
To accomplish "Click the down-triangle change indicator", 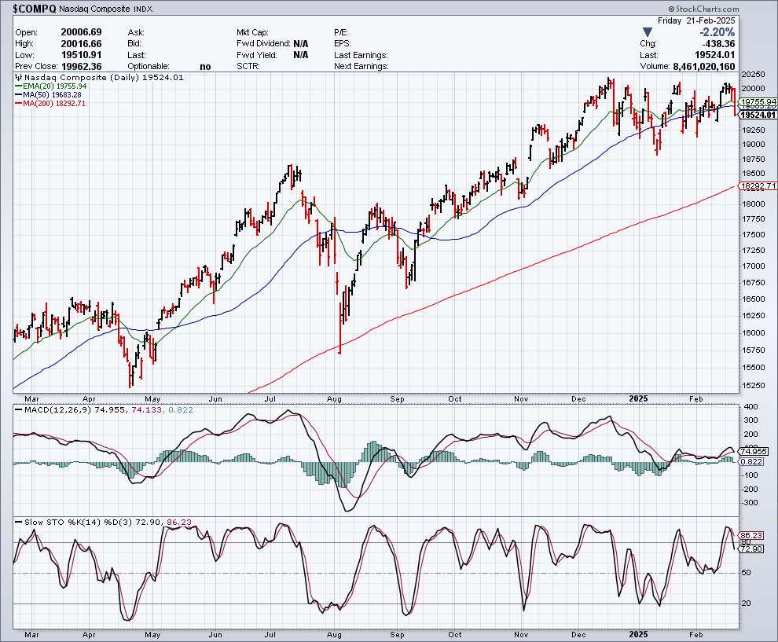I will 647,32.
